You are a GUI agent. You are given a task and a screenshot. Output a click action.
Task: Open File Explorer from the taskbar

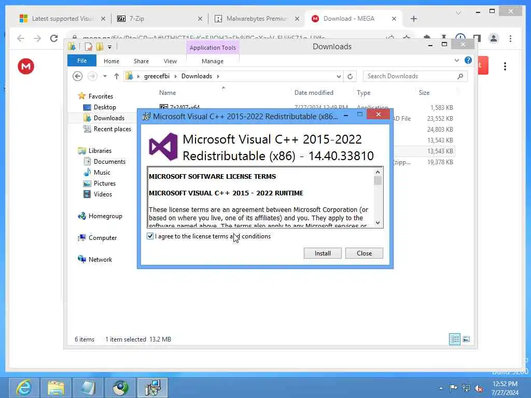click(x=56, y=388)
